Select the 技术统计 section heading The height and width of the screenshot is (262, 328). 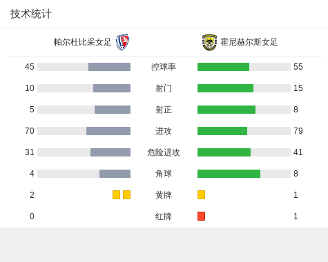(31, 14)
